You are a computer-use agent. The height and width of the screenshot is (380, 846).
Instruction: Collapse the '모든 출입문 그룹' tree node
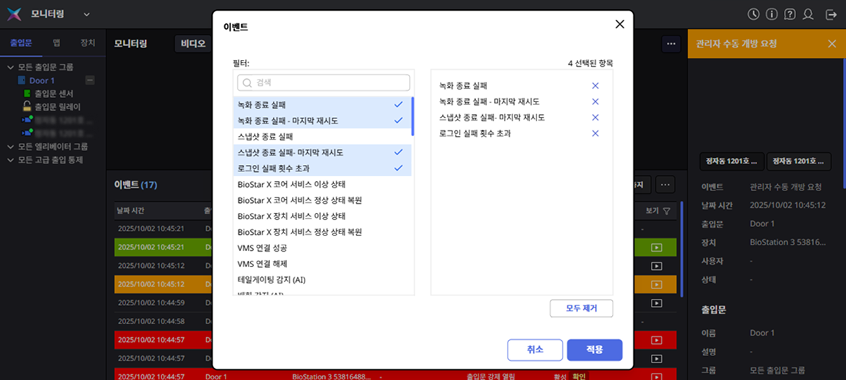tap(11, 68)
